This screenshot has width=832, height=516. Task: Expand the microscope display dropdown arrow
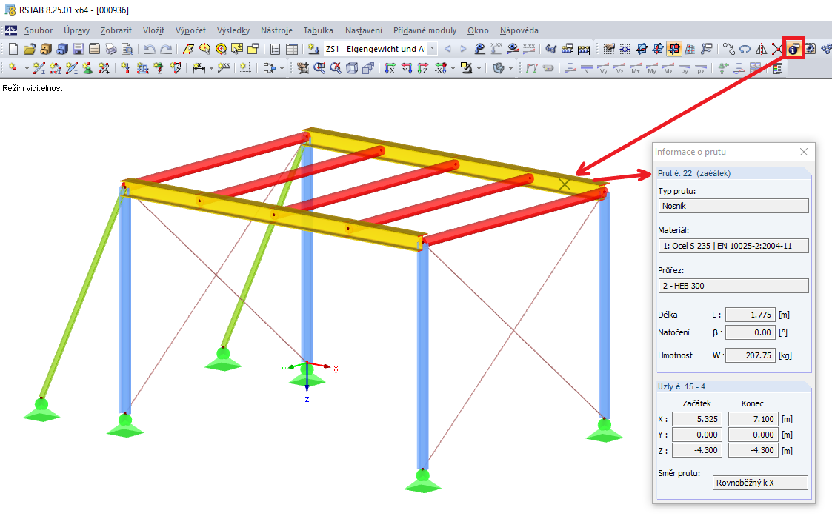click(x=479, y=68)
